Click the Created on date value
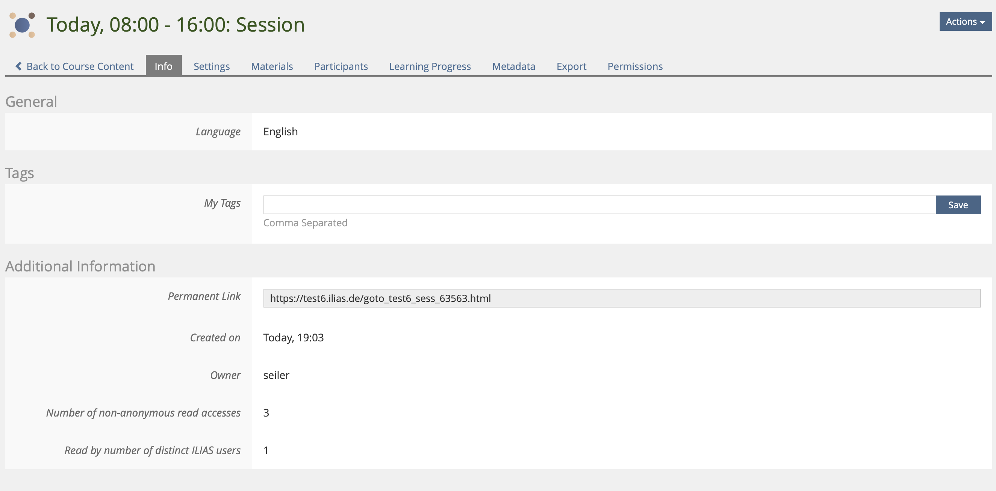 [293, 338]
